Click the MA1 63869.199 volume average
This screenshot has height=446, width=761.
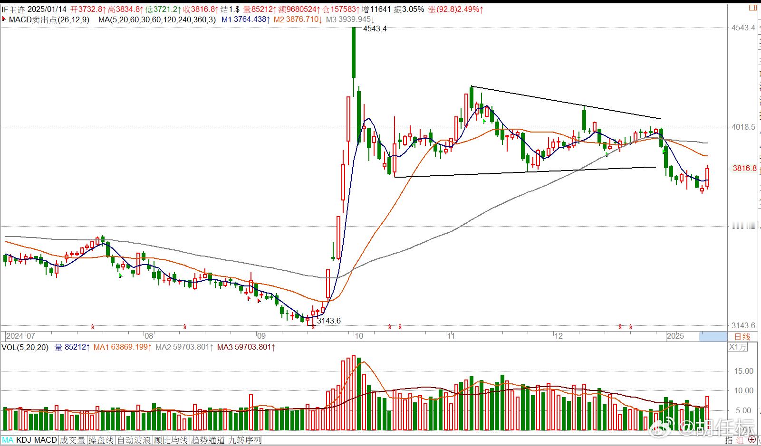123,347
